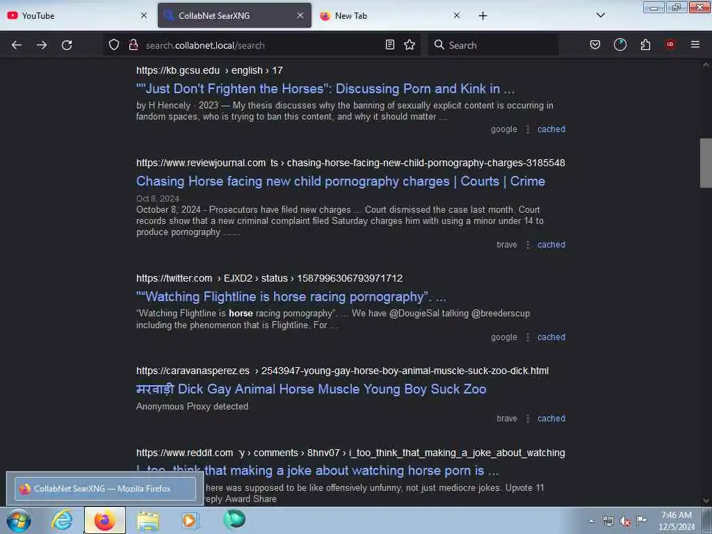The image size is (712, 534).
Task: Open cached copy of caravanasperez.es result
Action: [551, 418]
